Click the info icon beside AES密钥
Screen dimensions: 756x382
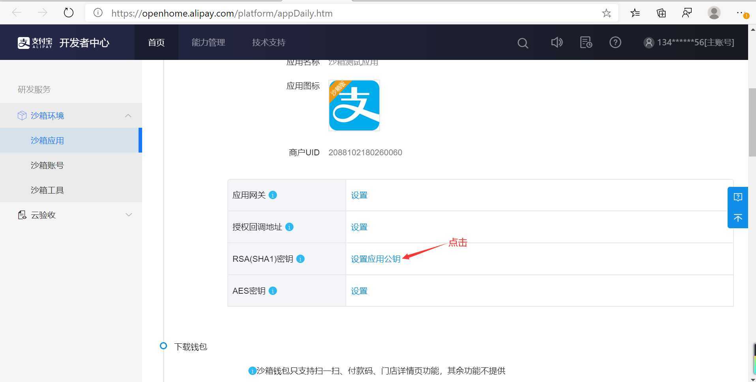pos(272,291)
